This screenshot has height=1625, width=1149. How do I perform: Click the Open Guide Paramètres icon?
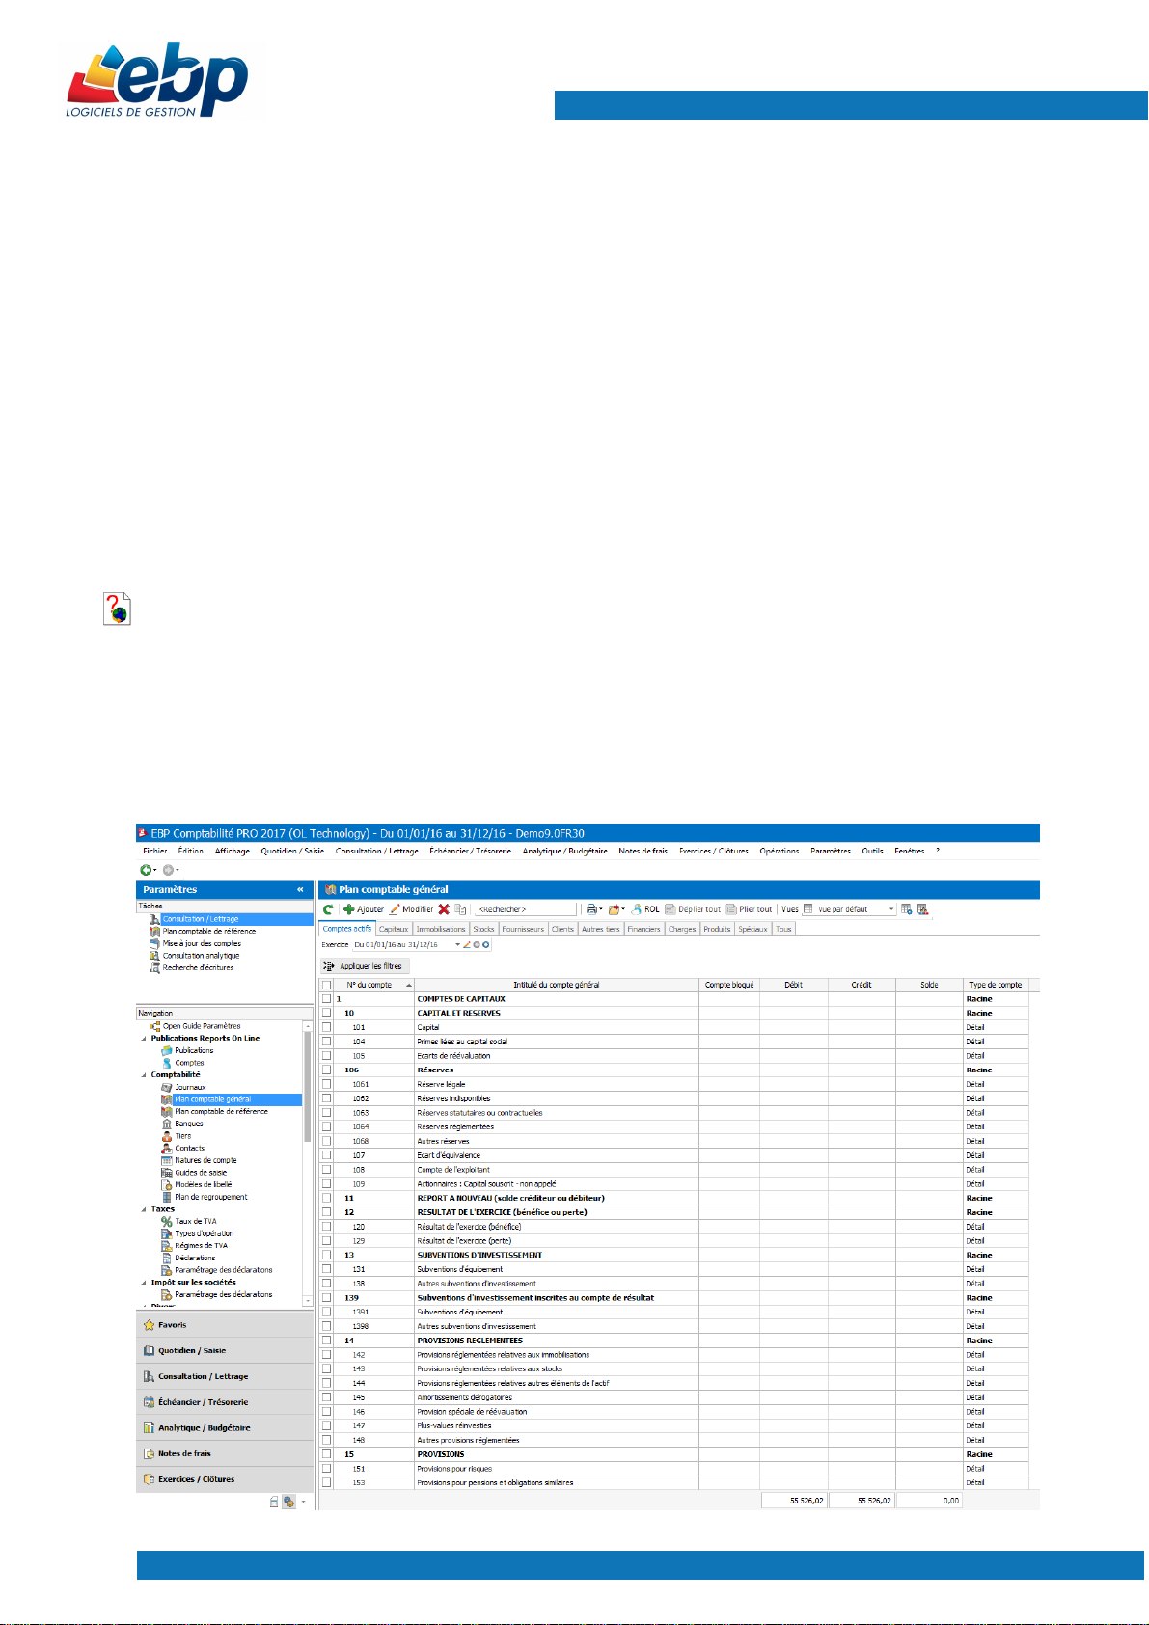tap(154, 1026)
